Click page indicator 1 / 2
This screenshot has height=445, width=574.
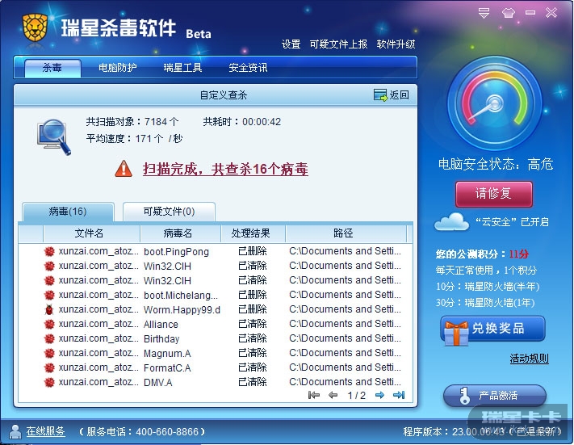[356, 395]
